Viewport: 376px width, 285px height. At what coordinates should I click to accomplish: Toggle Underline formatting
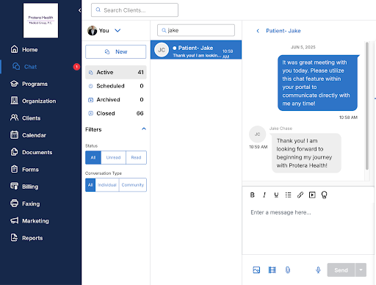tap(276, 195)
